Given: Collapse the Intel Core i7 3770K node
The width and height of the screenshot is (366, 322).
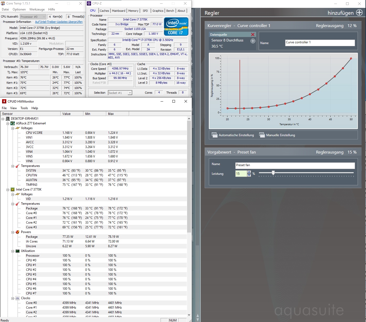Looking at the screenshot, I should coord(8,189).
